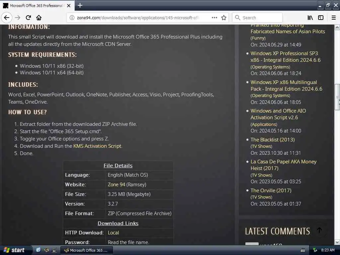
Task: Reload the page with the refresh icon
Action: point(28,18)
